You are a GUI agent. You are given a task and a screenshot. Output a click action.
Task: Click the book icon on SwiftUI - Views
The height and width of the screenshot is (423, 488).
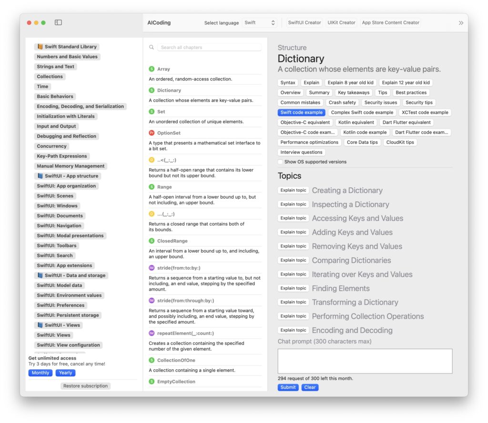pos(40,325)
